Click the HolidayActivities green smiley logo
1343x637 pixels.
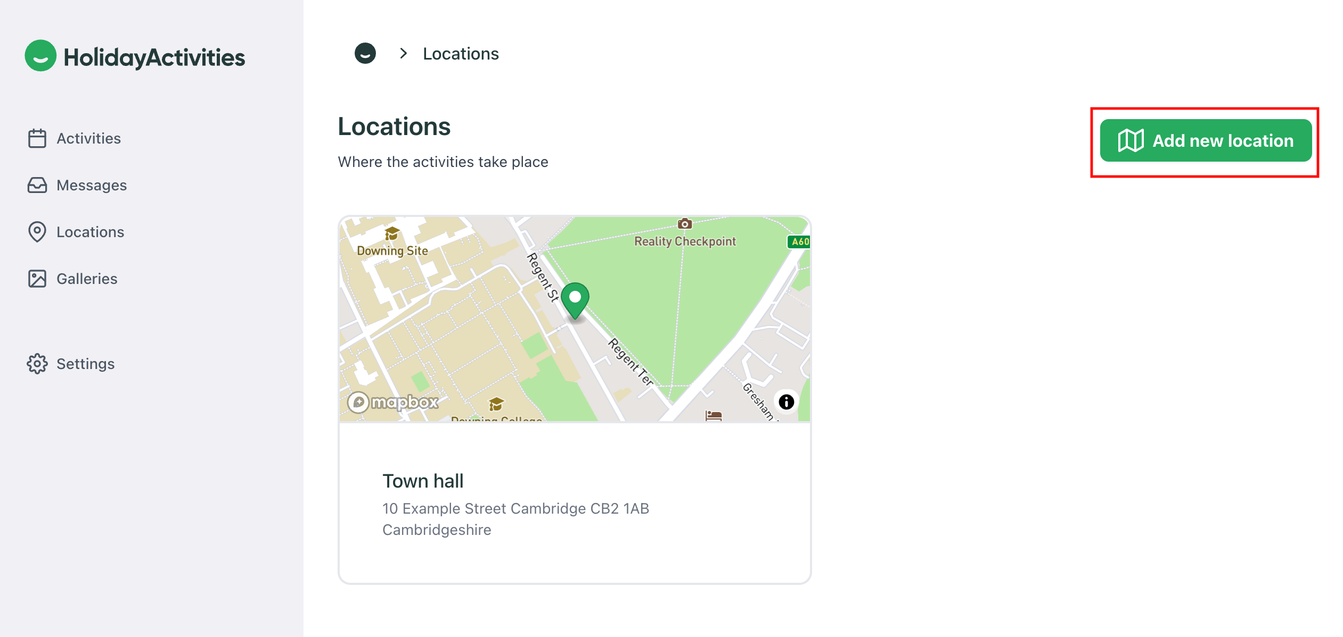point(40,56)
